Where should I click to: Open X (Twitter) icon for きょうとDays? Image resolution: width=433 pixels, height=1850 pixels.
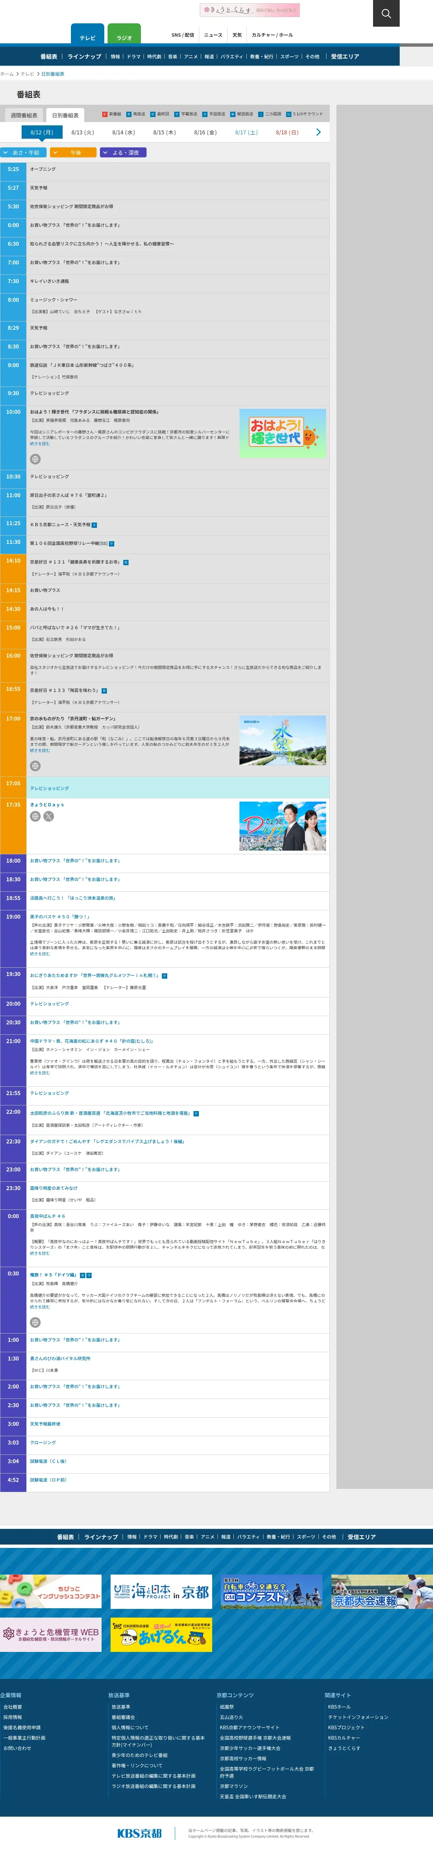coord(49,816)
